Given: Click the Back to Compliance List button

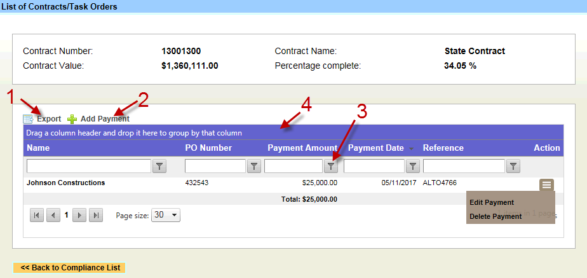Looking at the screenshot, I should tap(69, 268).
